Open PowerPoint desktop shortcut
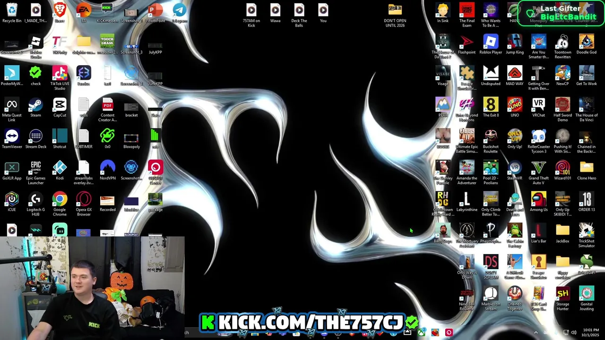Viewport: 605px width, 340px height. tap(156, 13)
